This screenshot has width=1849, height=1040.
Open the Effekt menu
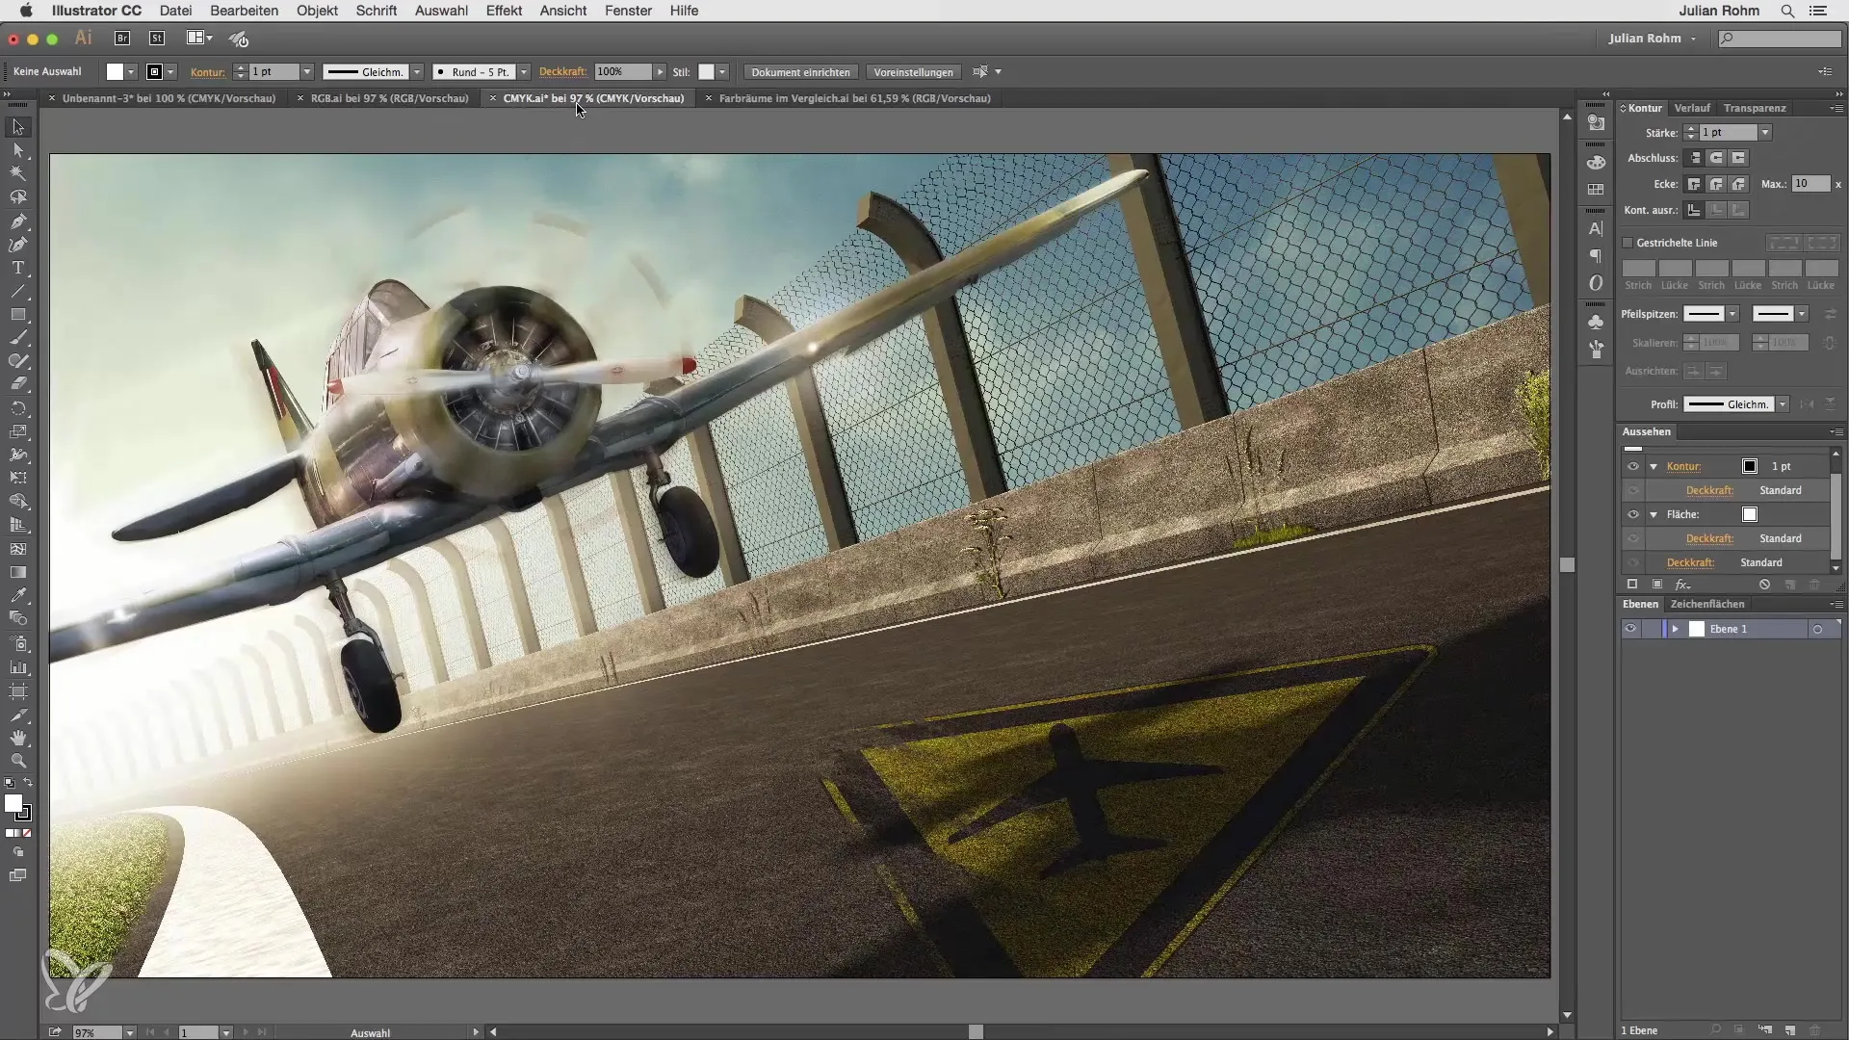[x=504, y=11]
